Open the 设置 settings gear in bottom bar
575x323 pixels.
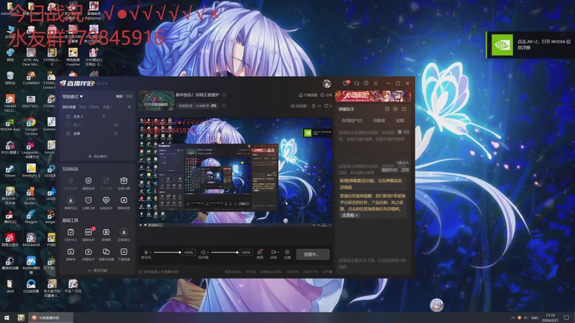click(287, 254)
